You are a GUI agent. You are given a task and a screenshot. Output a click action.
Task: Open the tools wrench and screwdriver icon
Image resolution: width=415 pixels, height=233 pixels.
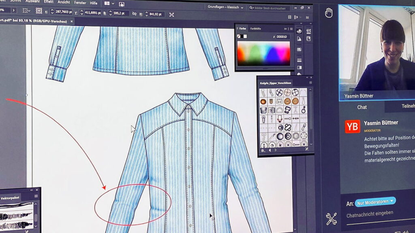click(331, 219)
